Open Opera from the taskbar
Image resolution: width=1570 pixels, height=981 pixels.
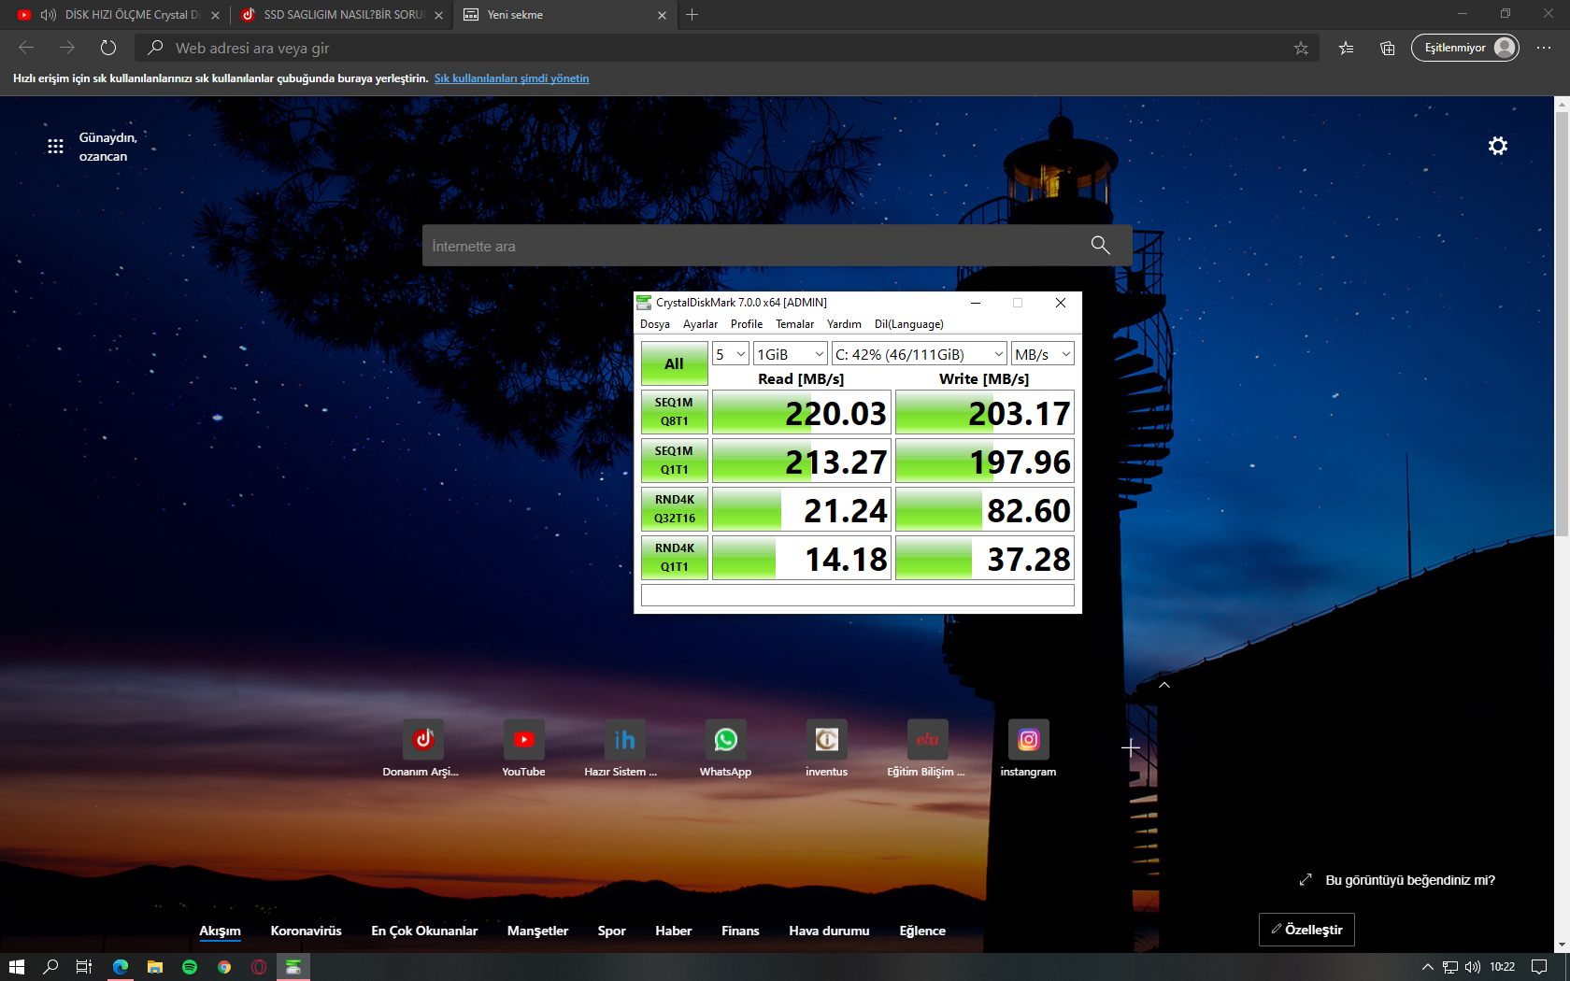pyautogui.click(x=259, y=967)
